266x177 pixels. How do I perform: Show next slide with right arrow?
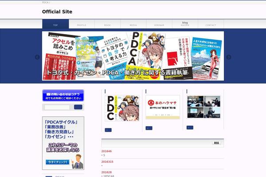pyautogui.click(x=229, y=57)
